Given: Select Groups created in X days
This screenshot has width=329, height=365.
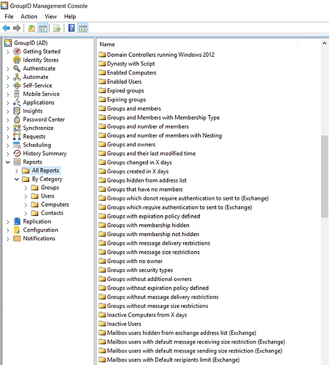Looking at the screenshot, I should (x=138, y=171).
